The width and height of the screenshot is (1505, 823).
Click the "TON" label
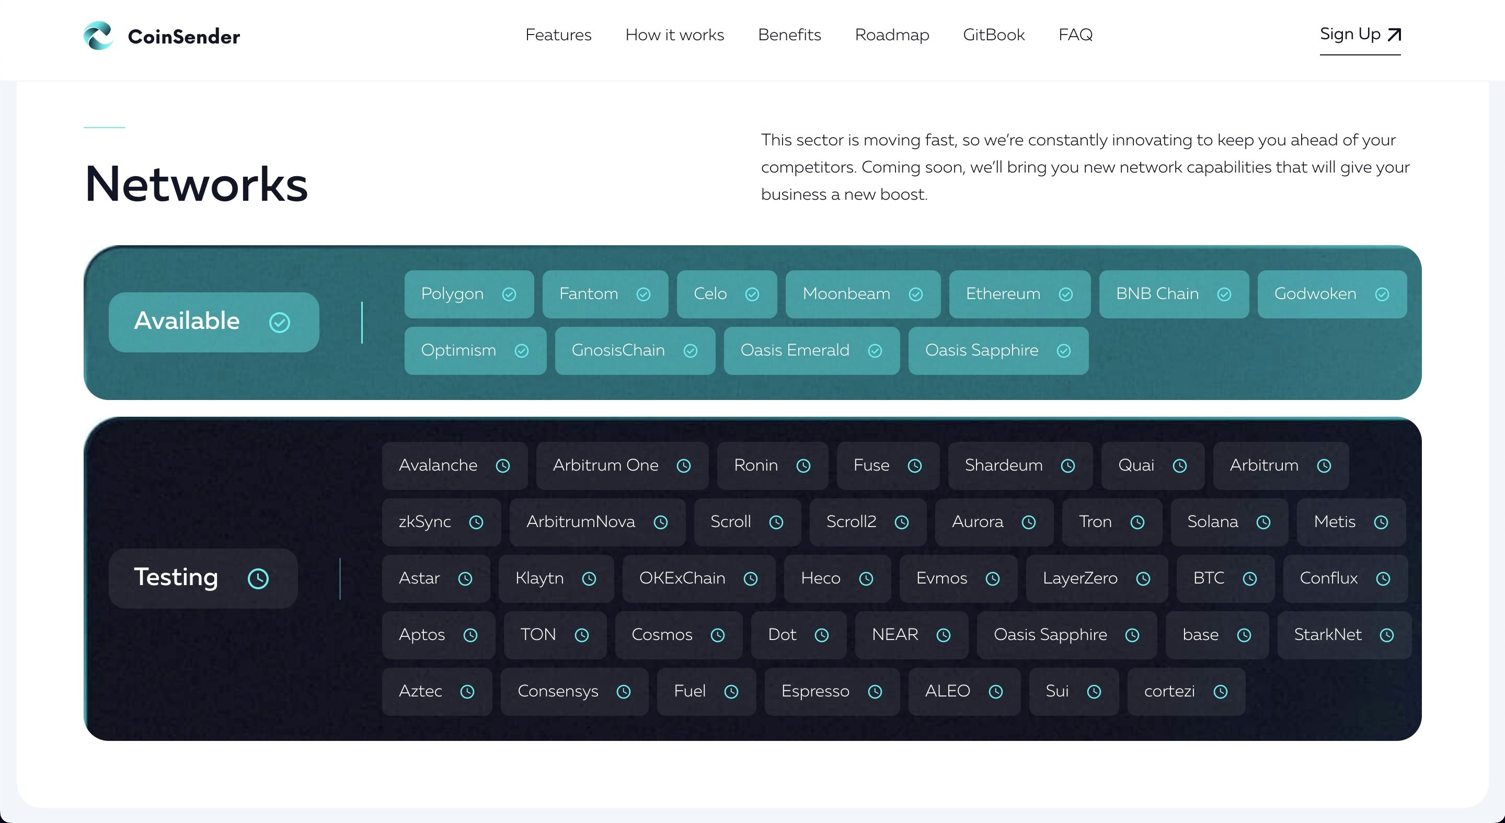pos(537,634)
